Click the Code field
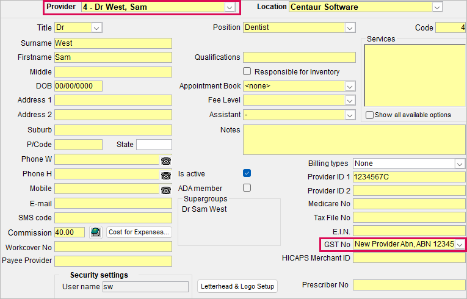The width and height of the screenshot is (467, 299). coord(451,27)
